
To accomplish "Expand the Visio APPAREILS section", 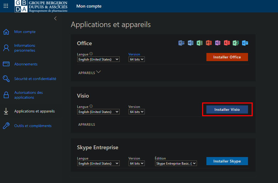I will (86, 125).
